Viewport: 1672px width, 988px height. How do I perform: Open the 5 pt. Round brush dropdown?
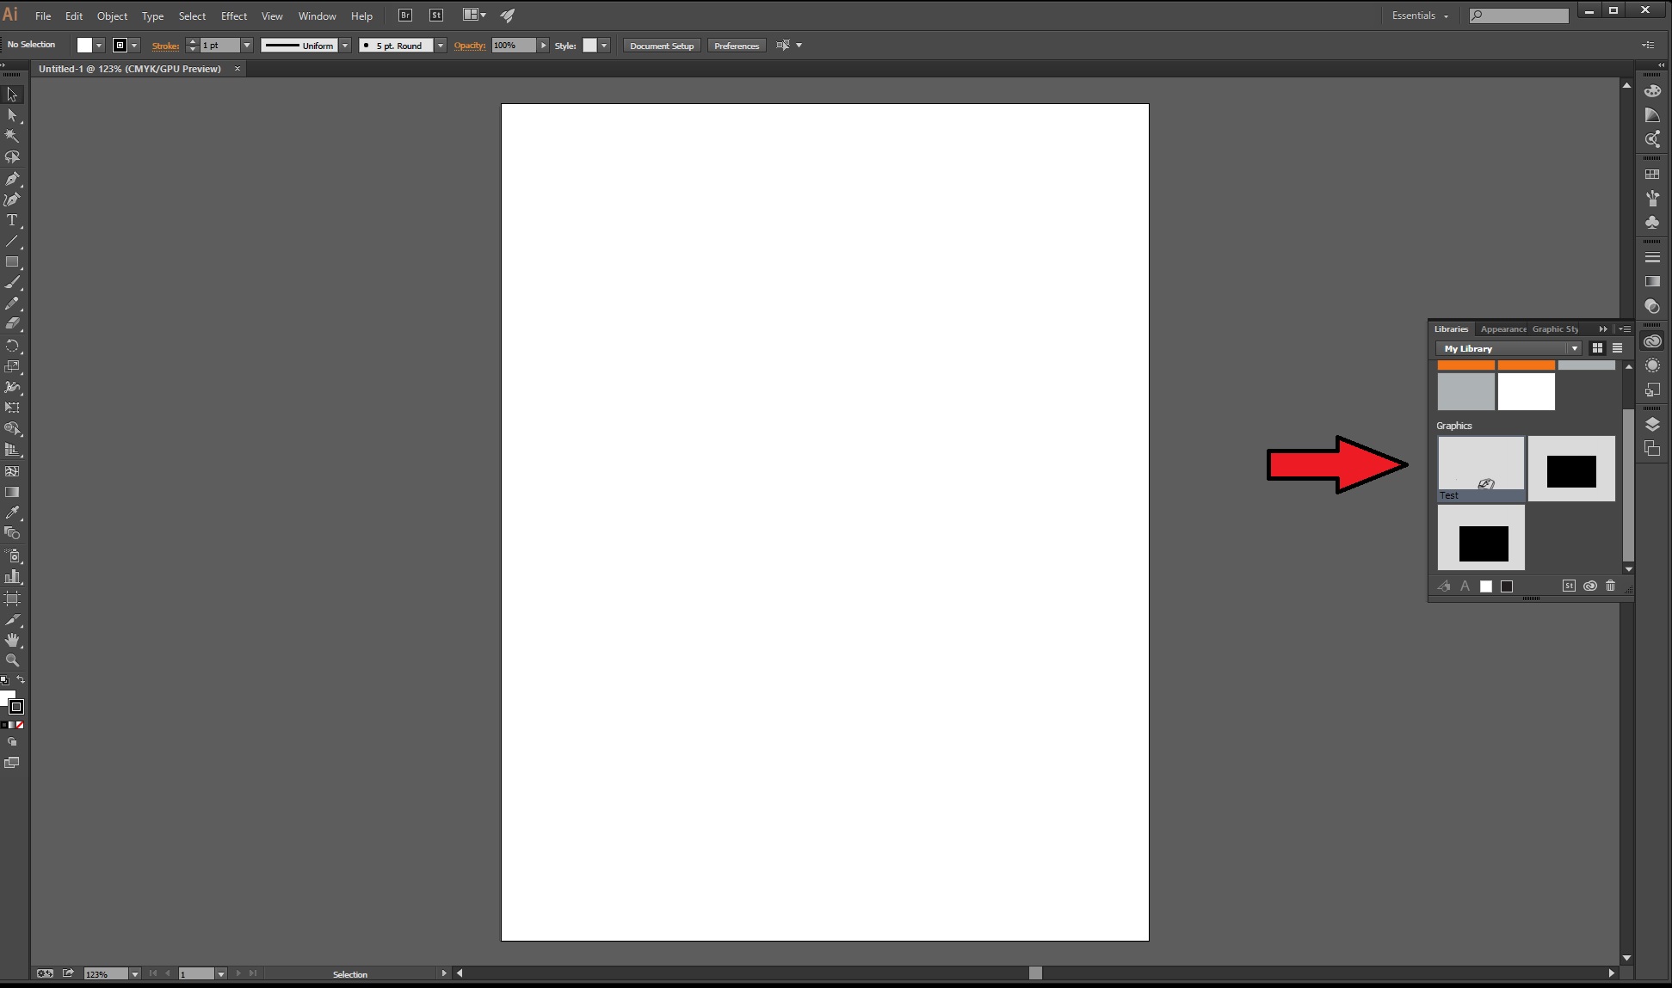coord(441,46)
